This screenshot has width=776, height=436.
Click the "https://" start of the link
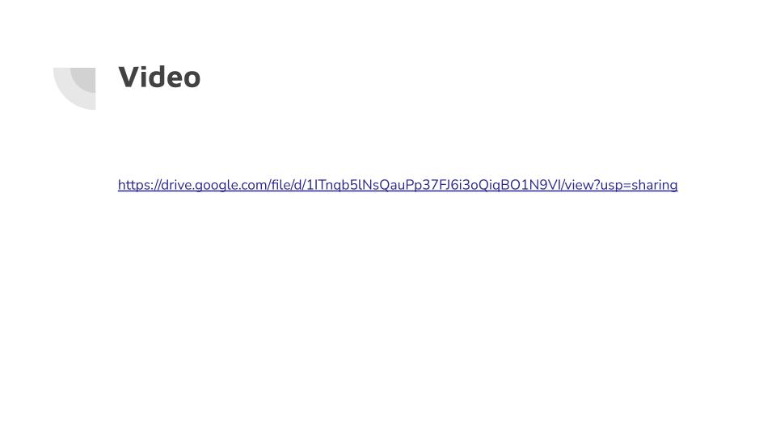coord(139,185)
